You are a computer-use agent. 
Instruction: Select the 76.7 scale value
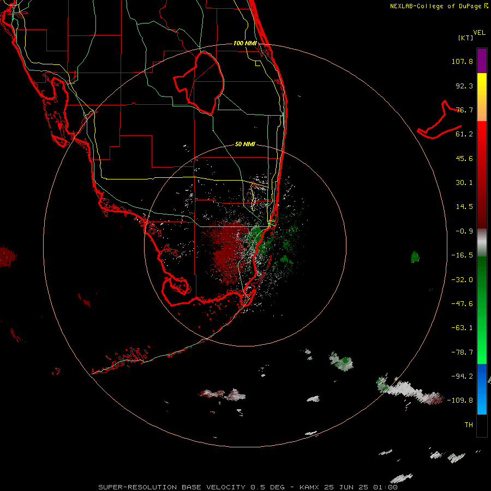coord(464,110)
